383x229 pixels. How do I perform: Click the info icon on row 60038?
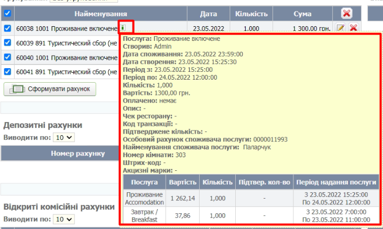click(122, 27)
